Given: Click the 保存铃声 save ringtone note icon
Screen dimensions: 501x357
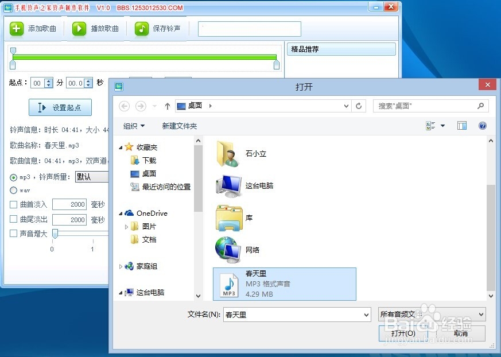Looking at the screenshot, I should coord(141,28).
